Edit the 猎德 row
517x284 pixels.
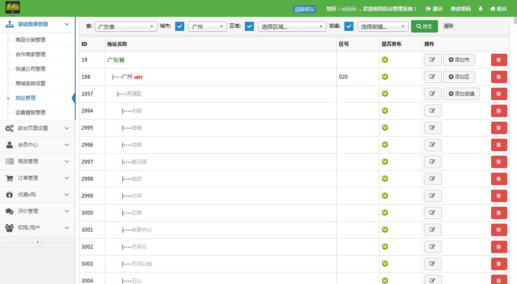click(433, 128)
